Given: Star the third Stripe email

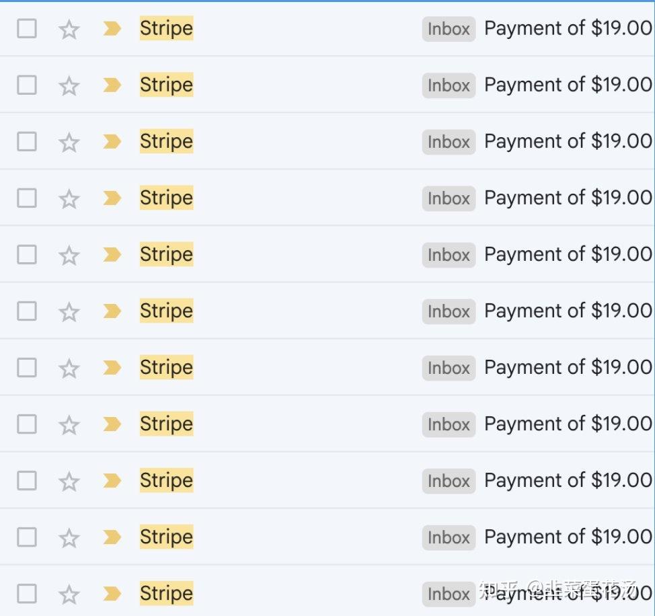Looking at the screenshot, I should 69,142.
